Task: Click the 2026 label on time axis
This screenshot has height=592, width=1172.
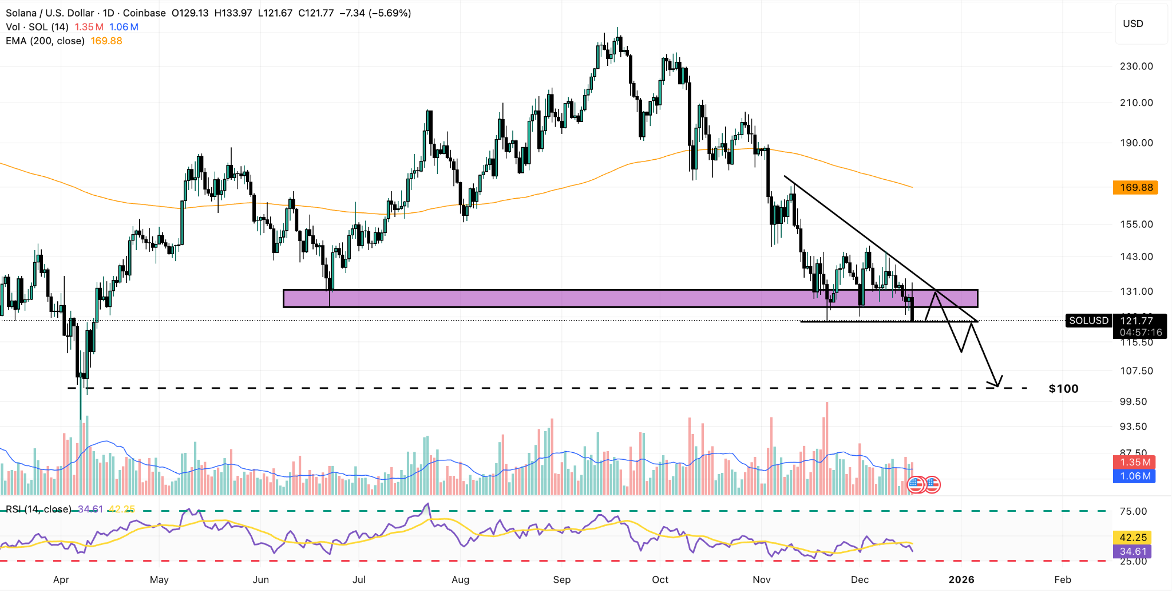Action: (x=961, y=579)
